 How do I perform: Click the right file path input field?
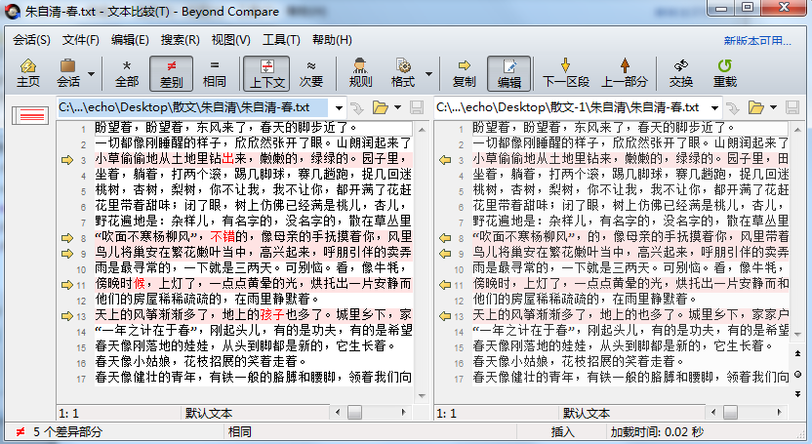(x=571, y=107)
